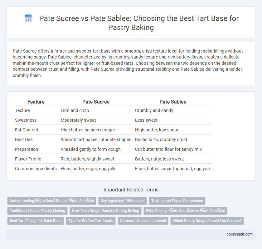Select the 'Key Ingredient Differences' tag
The image size is (262, 249).
click(x=123, y=201)
